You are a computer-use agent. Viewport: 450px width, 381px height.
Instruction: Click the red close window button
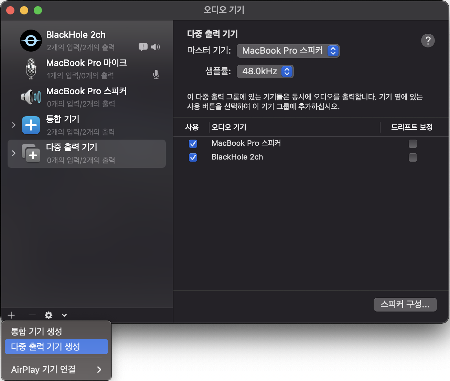(10, 10)
